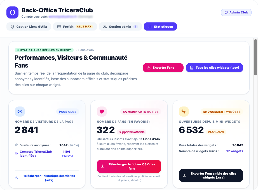Click the STATISTIQUES RÉELLES EN DIRECT badge
This screenshot has width=258, height=190.
click(44, 50)
